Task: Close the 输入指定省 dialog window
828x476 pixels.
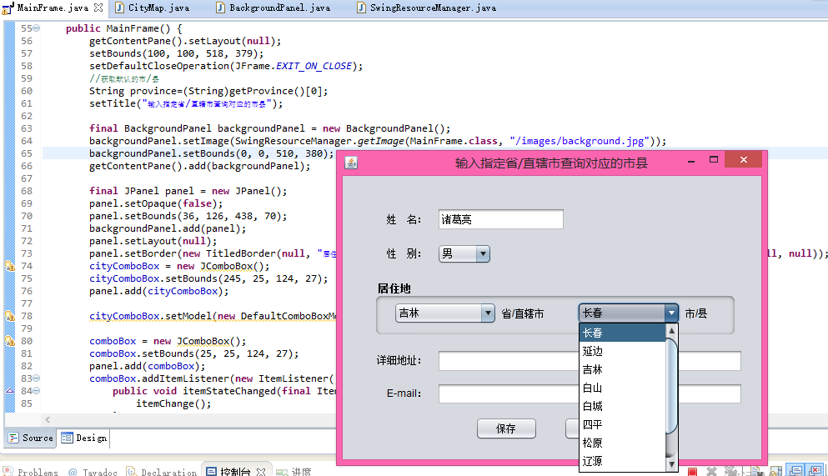Action: [x=744, y=159]
